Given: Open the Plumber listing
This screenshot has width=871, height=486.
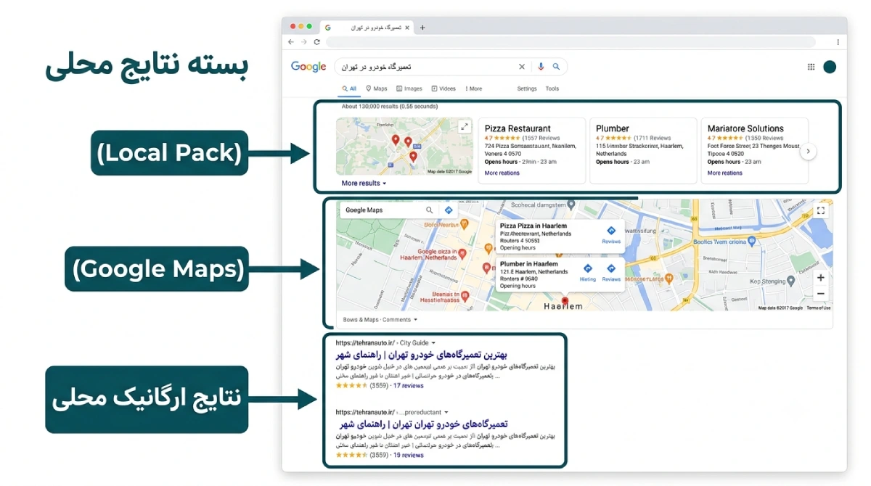Looking at the screenshot, I should point(613,128).
